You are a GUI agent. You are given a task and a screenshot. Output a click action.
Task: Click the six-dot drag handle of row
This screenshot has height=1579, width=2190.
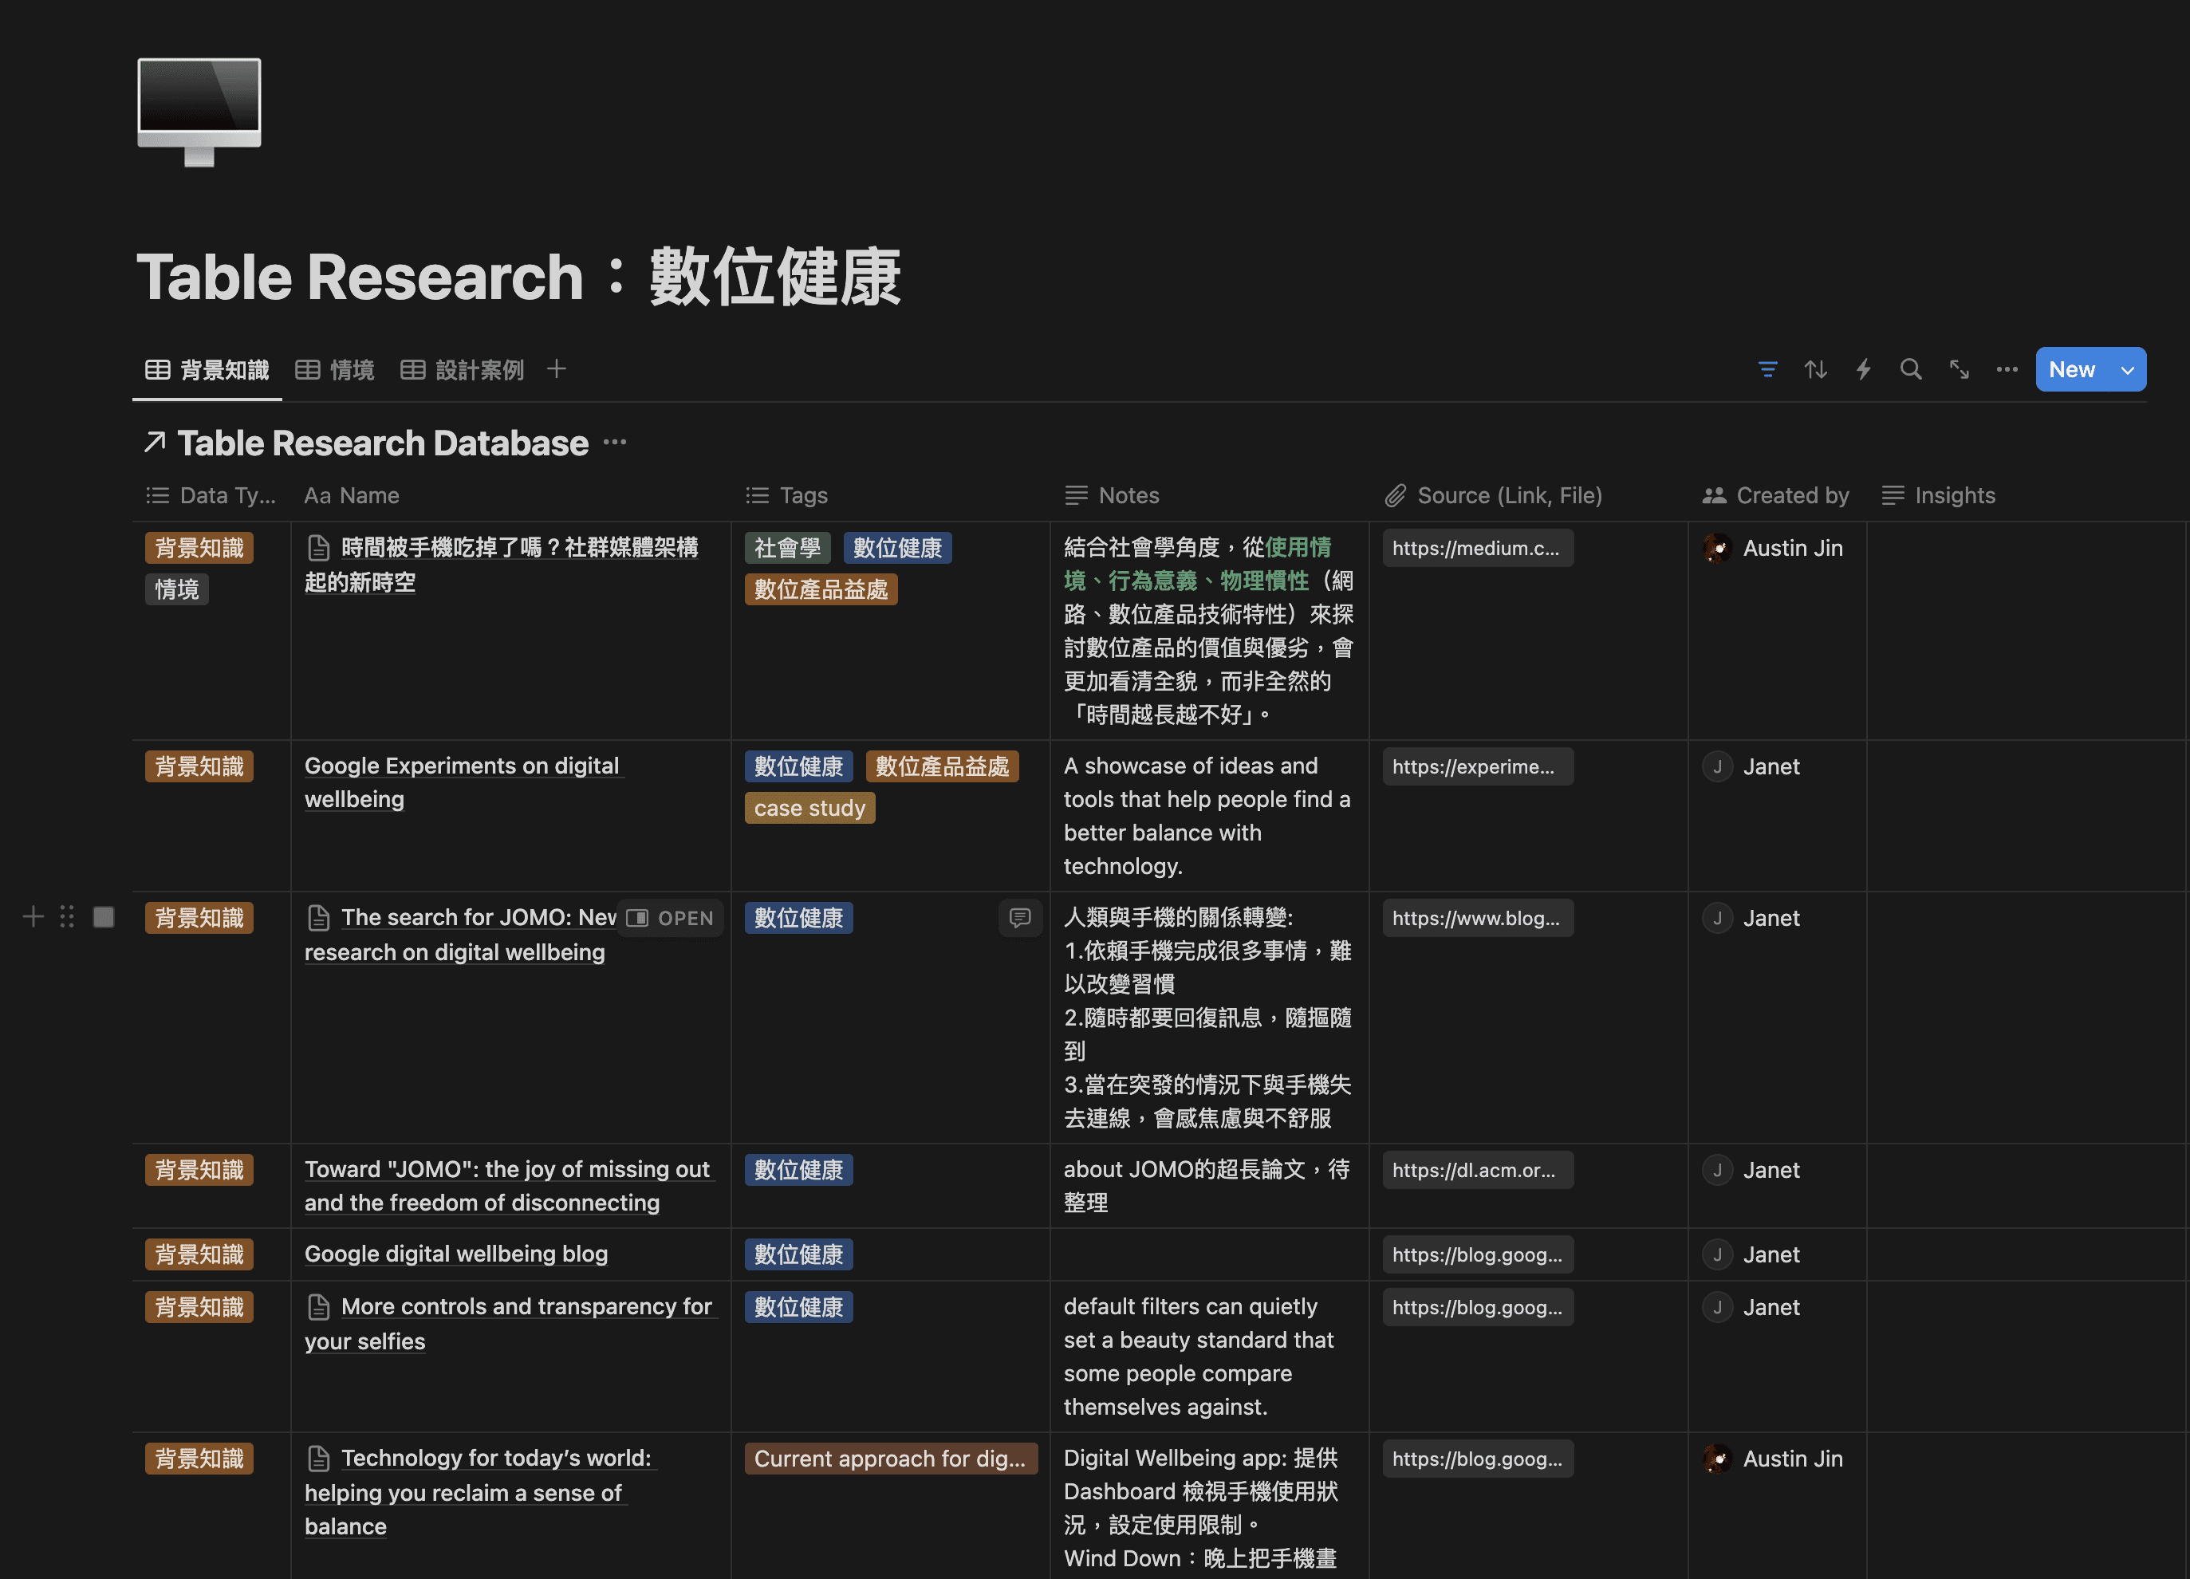tap(67, 916)
